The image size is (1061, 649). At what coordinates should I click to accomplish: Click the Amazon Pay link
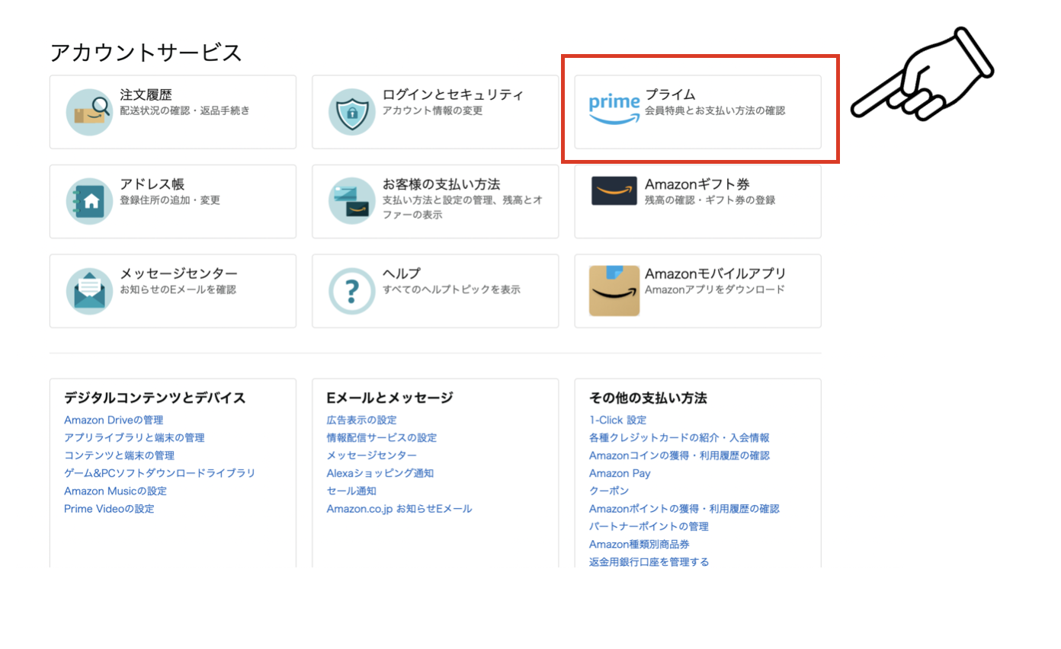[620, 473]
